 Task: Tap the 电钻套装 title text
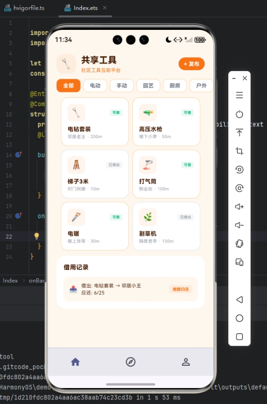(79, 129)
